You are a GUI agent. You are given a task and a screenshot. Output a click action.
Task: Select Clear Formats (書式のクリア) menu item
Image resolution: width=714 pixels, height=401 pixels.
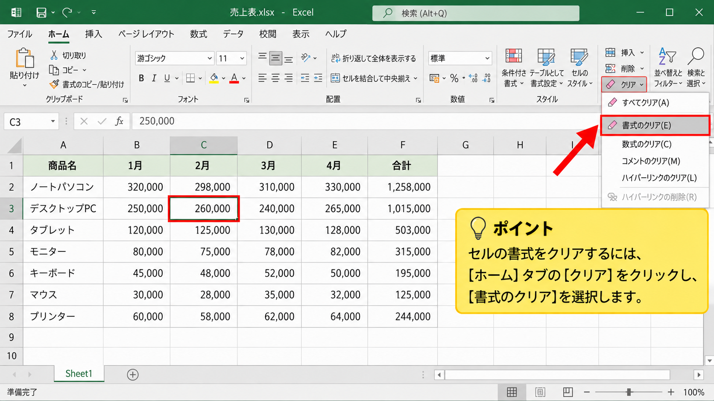coord(655,125)
